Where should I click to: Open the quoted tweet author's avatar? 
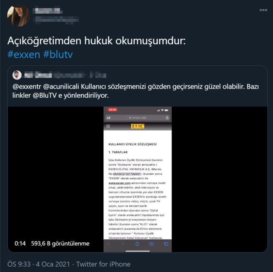tap(17, 75)
